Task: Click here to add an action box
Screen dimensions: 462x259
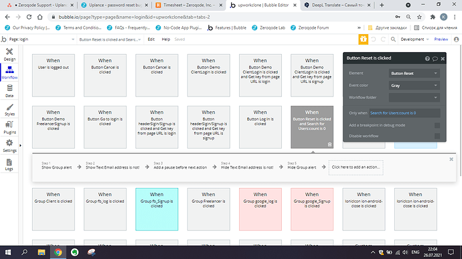Action: (356, 167)
